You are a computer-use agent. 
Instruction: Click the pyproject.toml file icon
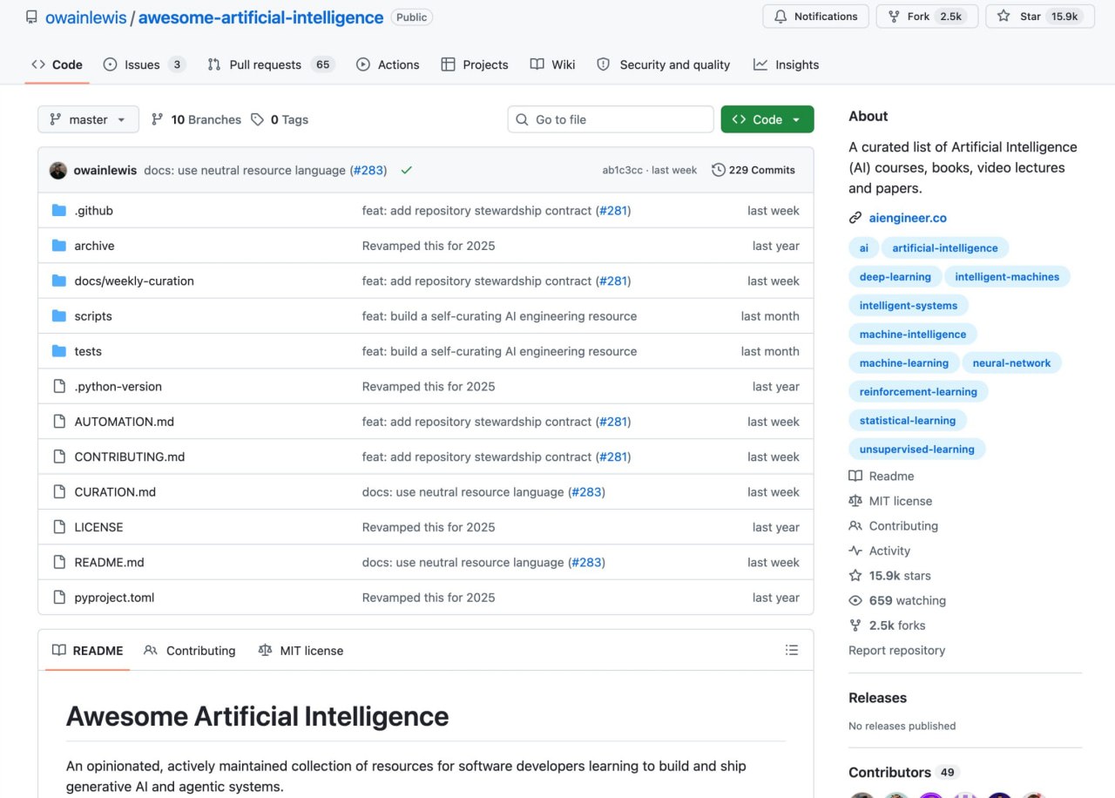(x=59, y=598)
